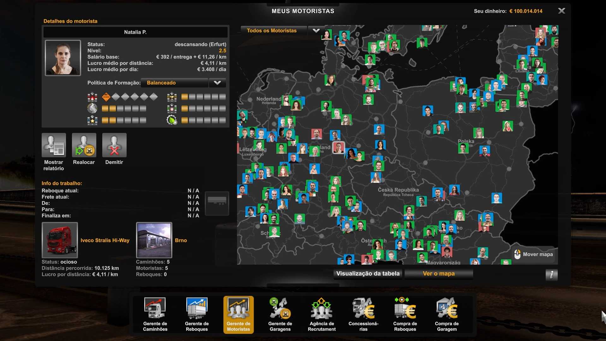The height and width of the screenshot is (341, 606).
Task: Open the Gerente de Reboques manager
Action: 197,314
